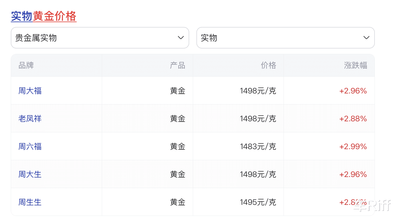Click 周生生 price 1495元/克

coord(258,202)
